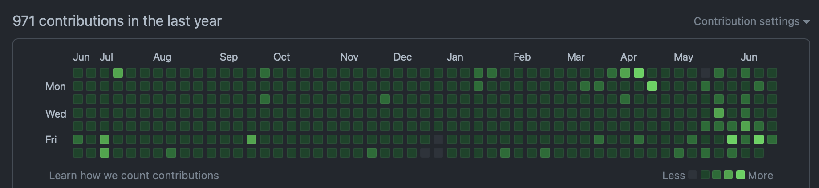Click the 'May' month label
This screenshot has width=819, height=188.
pyautogui.click(x=683, y=57)
